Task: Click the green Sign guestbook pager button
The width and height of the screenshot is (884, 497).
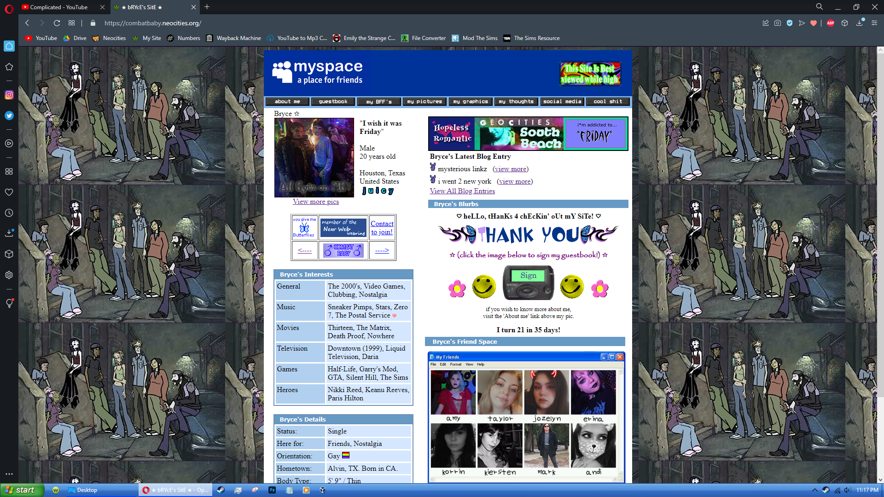Action: (x=528, y=275)
